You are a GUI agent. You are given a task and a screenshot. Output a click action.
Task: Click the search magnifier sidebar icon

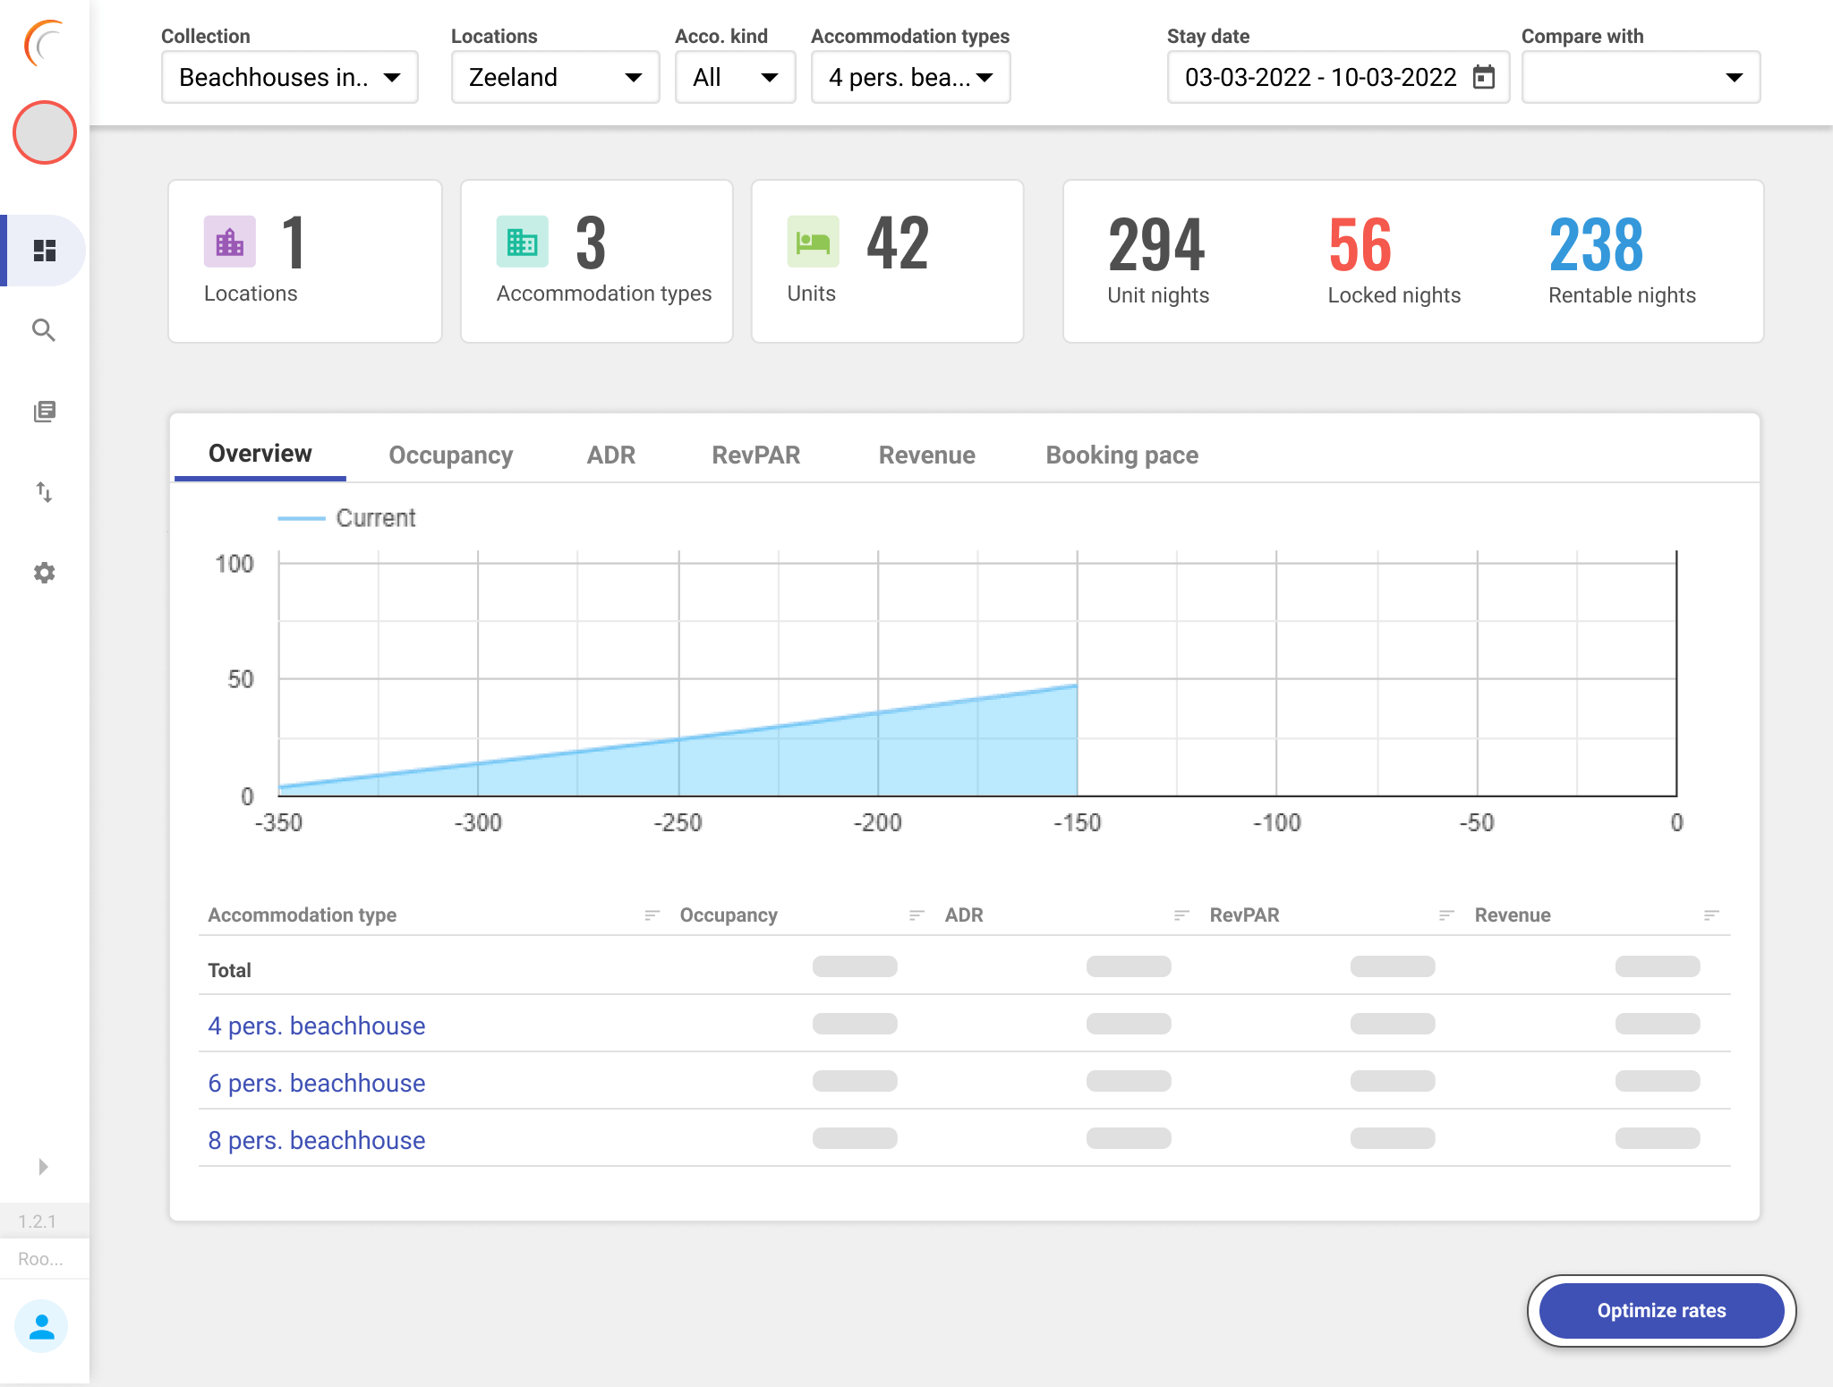pos(44,330)
